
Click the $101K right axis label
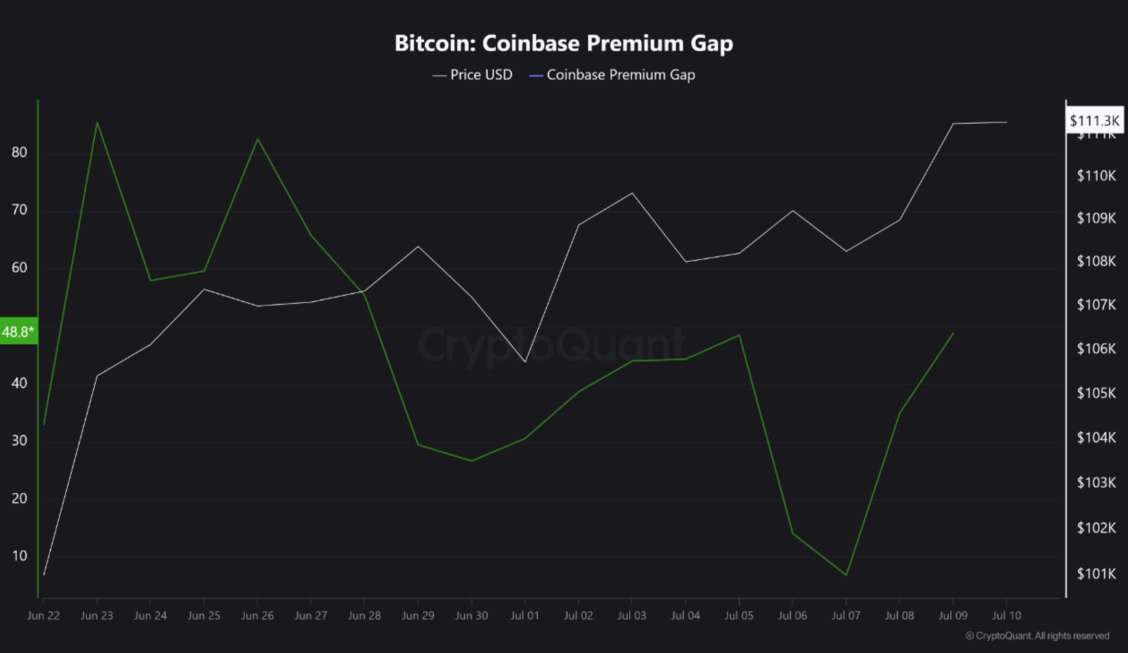pyautogui.click(x=1096, y=573)
